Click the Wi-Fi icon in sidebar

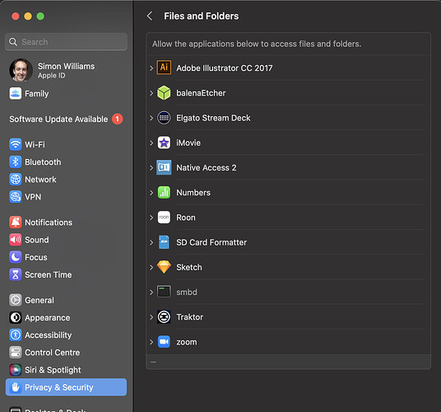coord(16,144)
